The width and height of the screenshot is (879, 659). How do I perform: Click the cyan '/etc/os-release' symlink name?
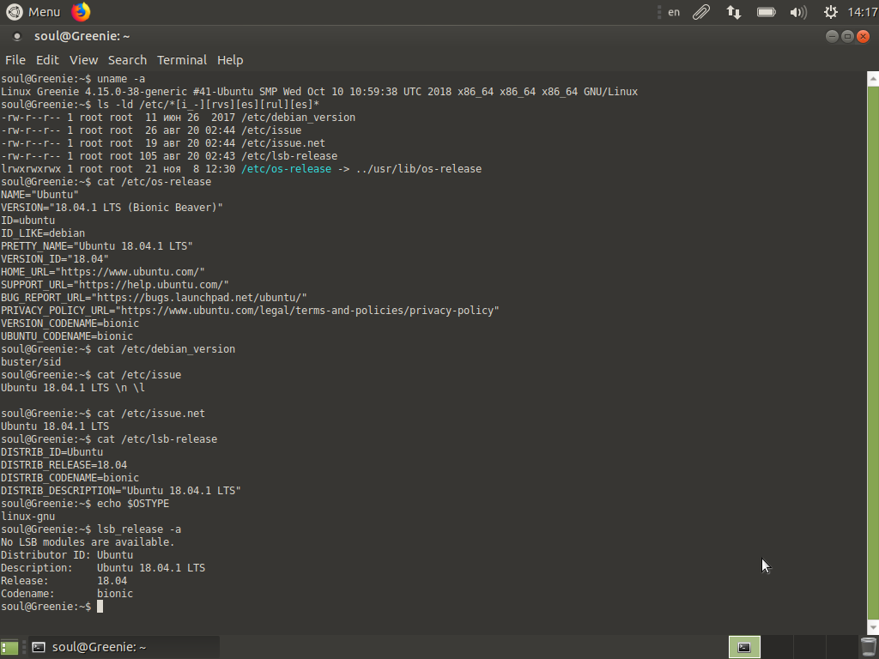286,169
